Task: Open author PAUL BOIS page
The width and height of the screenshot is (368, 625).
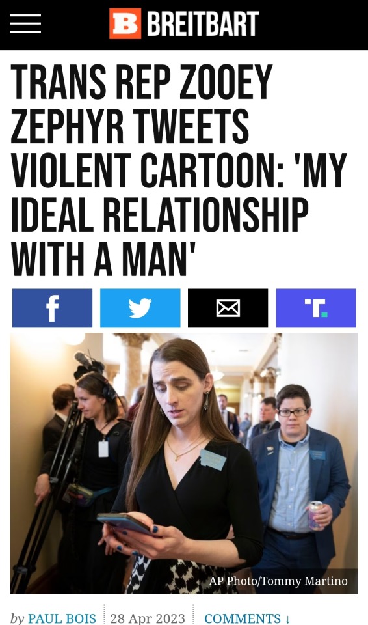Action: (62, 618)
